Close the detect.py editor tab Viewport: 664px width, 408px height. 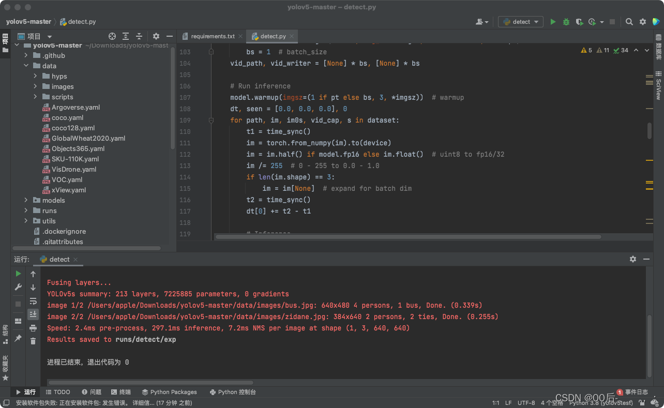coord(292,36)
